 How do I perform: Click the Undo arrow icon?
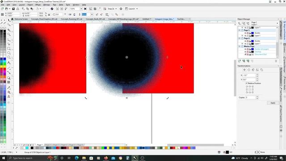[x=37, y=9]
